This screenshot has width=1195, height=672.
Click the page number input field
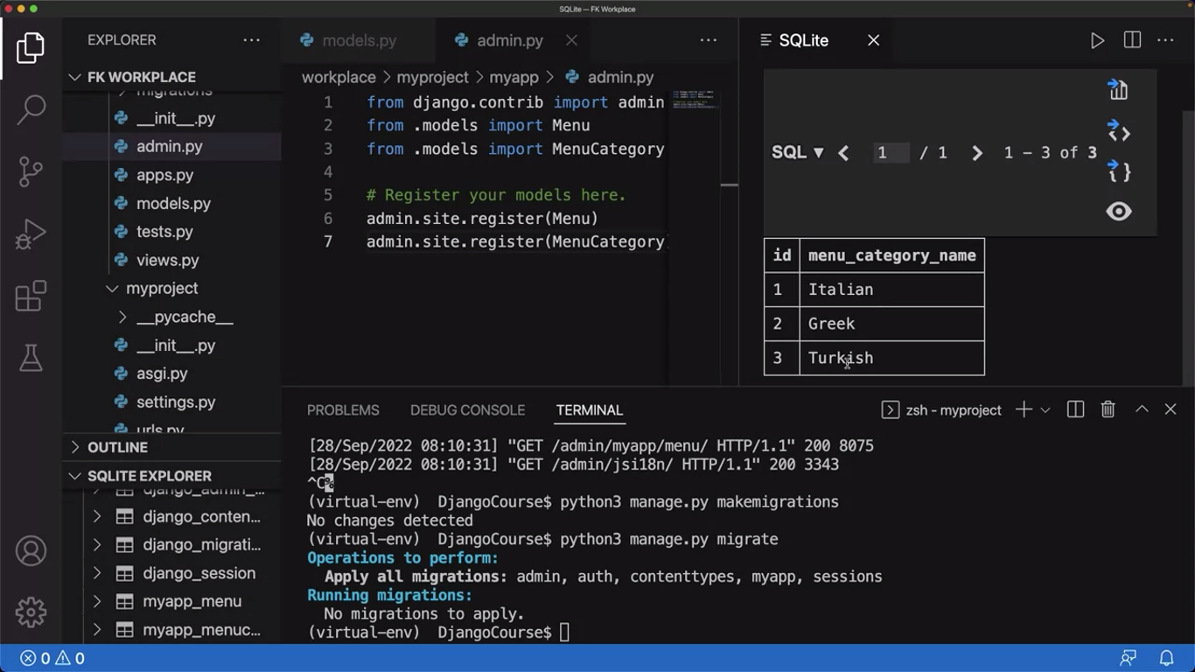pyautogui.click(x=891, y=153)
